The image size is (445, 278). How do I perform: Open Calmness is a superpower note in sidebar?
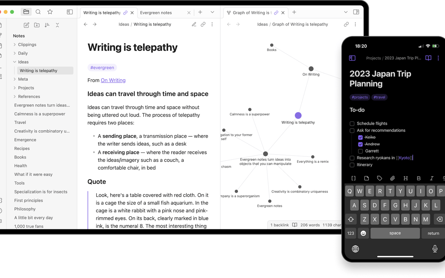(x=40, y=114)
